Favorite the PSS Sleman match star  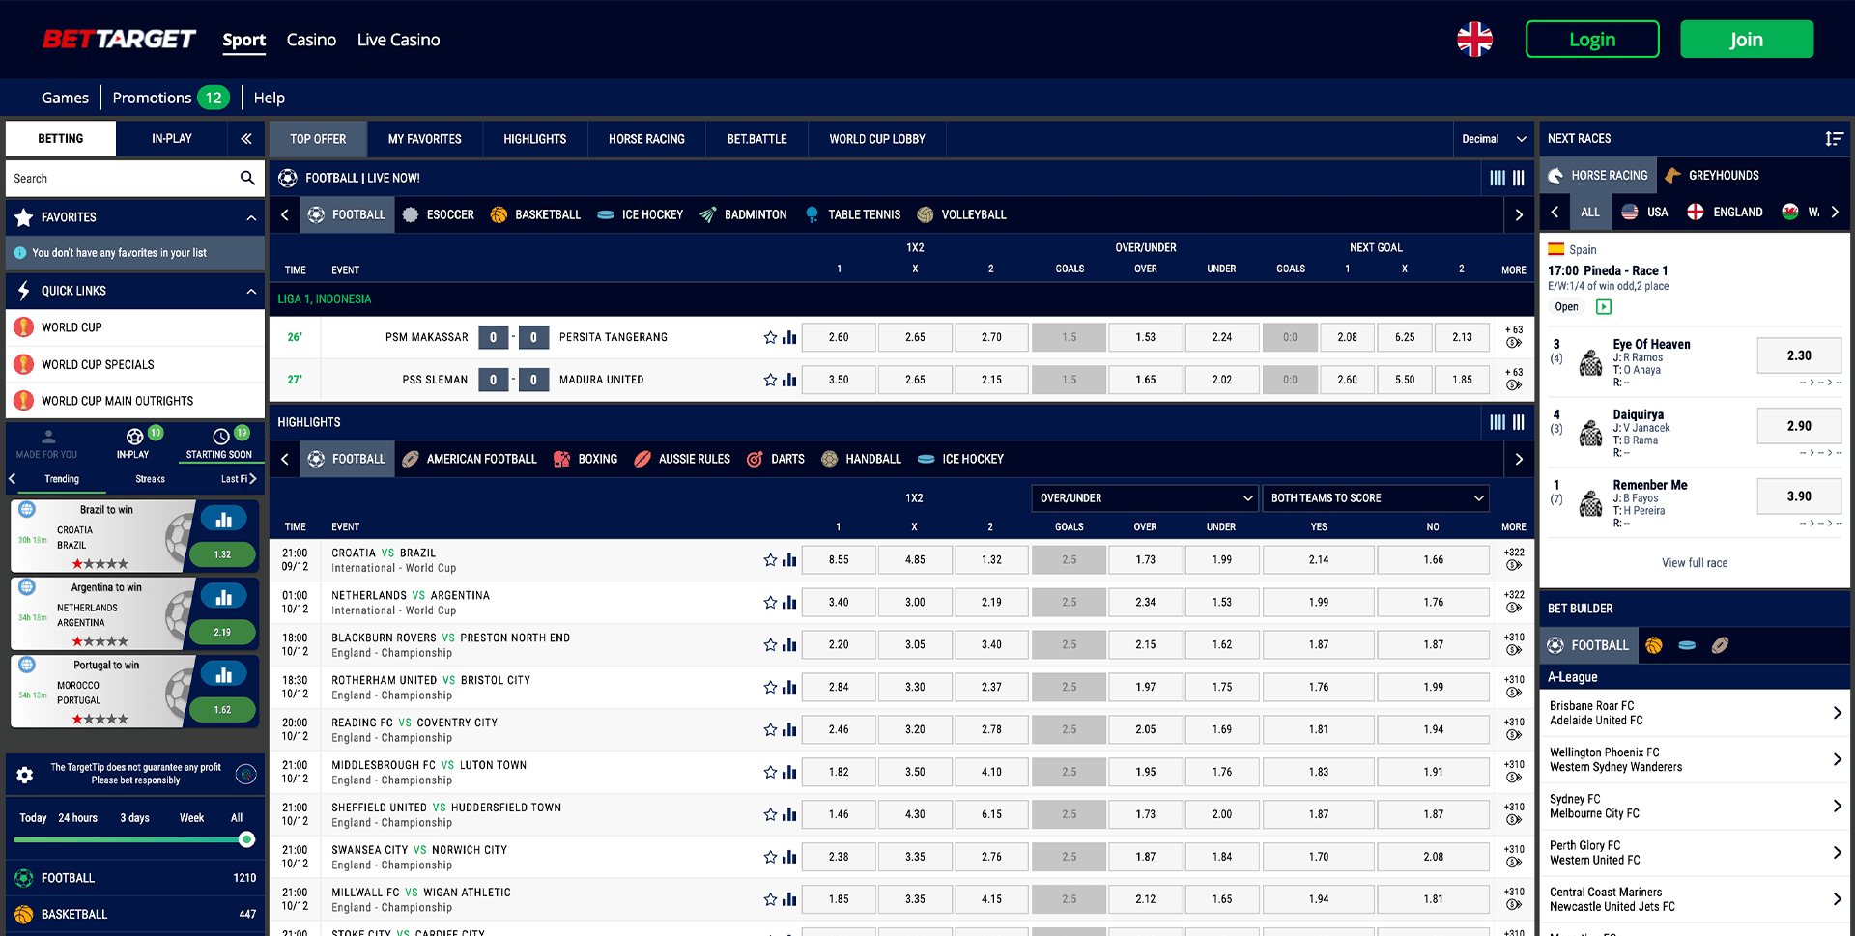(770, 380)
